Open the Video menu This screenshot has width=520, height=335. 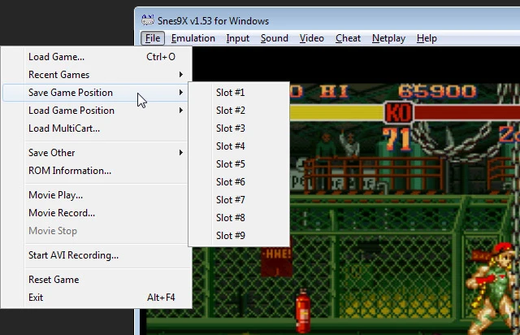(312, 38)
